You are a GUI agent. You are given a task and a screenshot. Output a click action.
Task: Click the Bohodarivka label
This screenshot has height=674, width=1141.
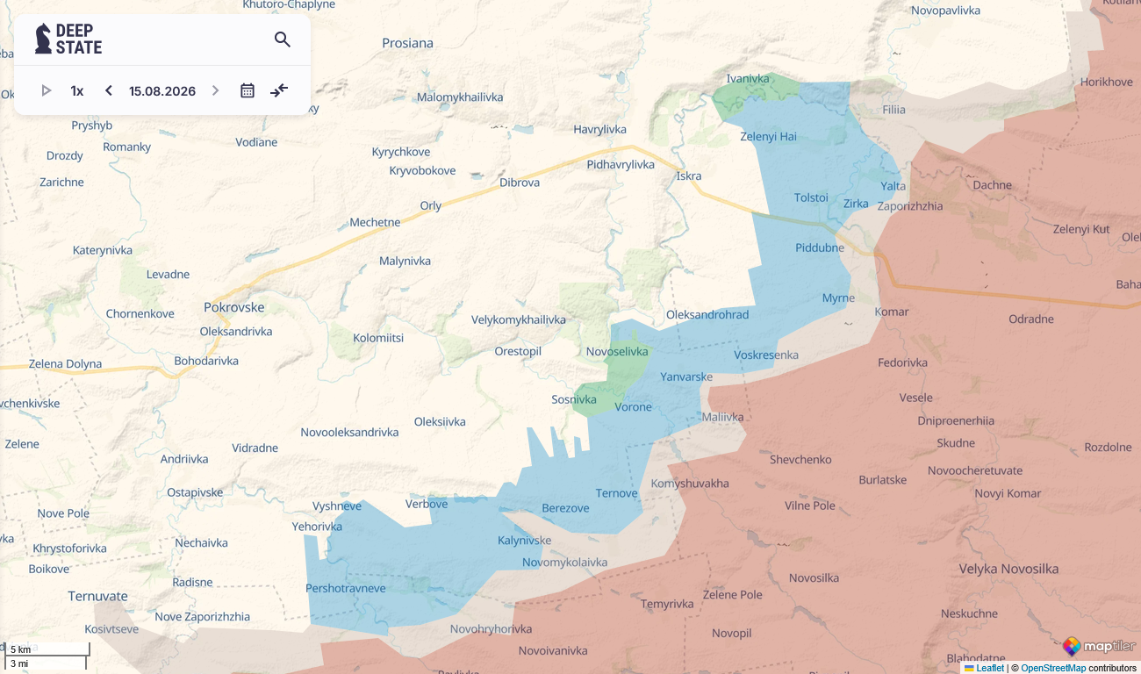pyautogui.click(x=206, y=361)
